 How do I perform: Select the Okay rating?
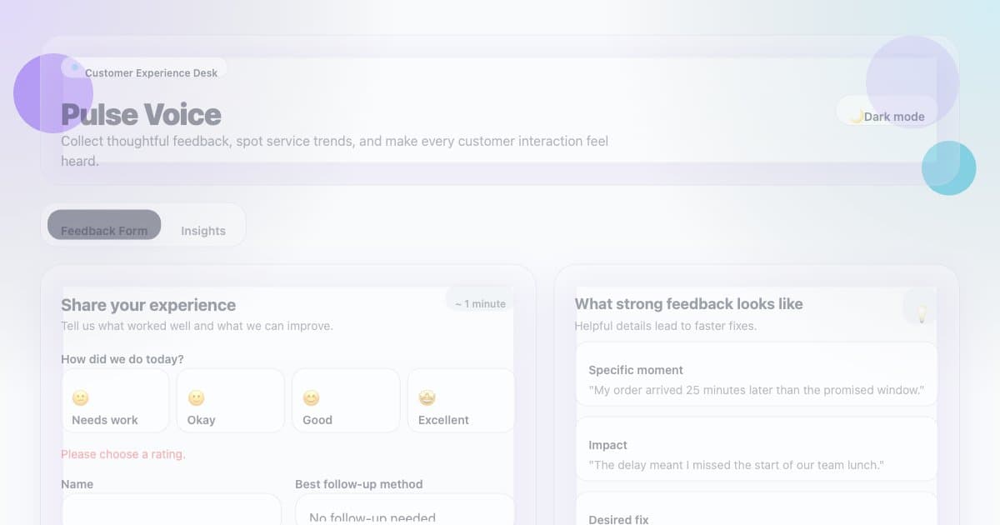[231, 401]
